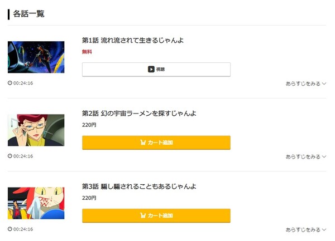Click the cart icon for episode 2
The image size is (335, 241).
[x=143, y=142]
